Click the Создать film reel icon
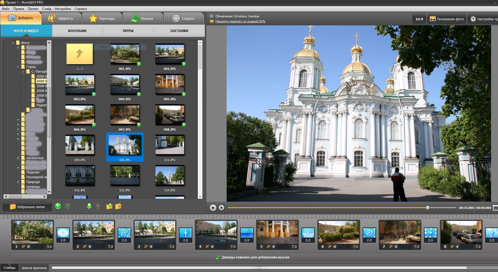The image size is (498, 272). [x=176, y=18]
